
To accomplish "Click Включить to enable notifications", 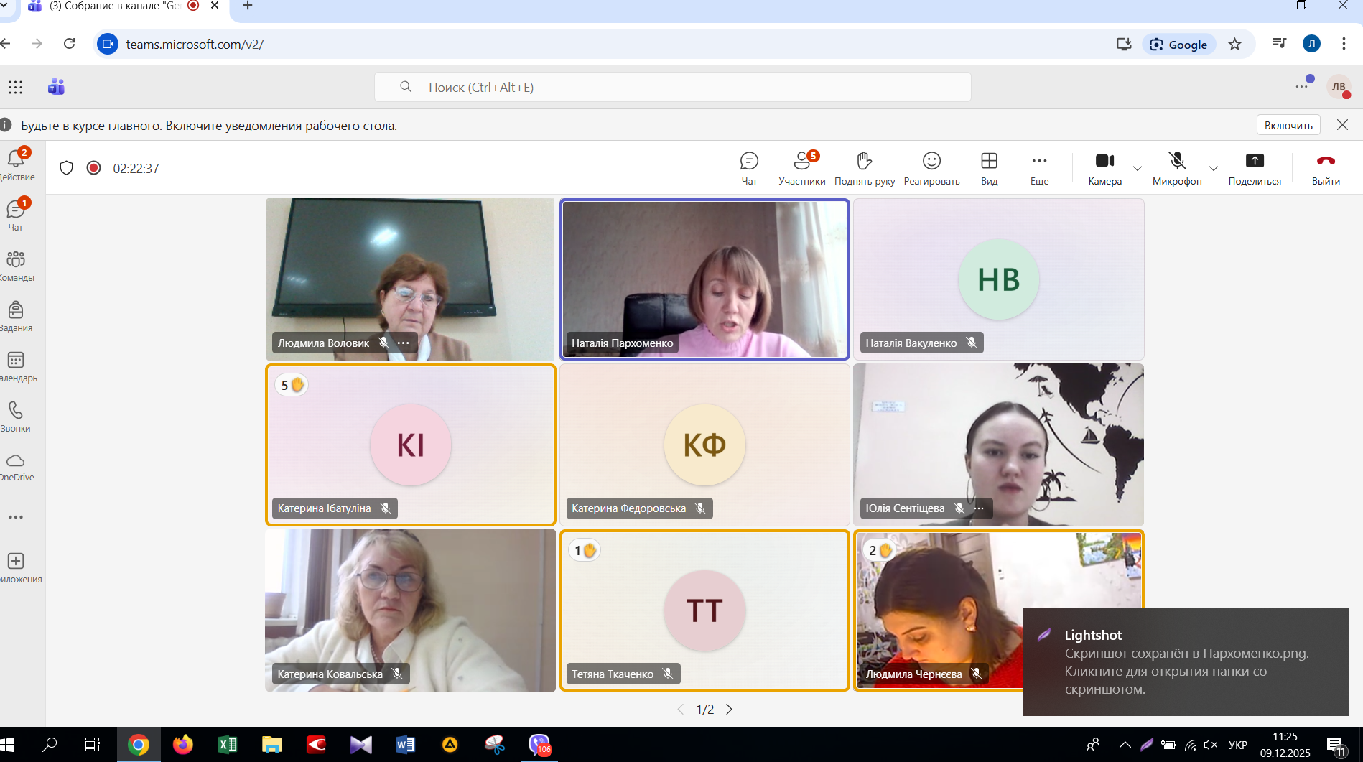I will point(1288,125).
